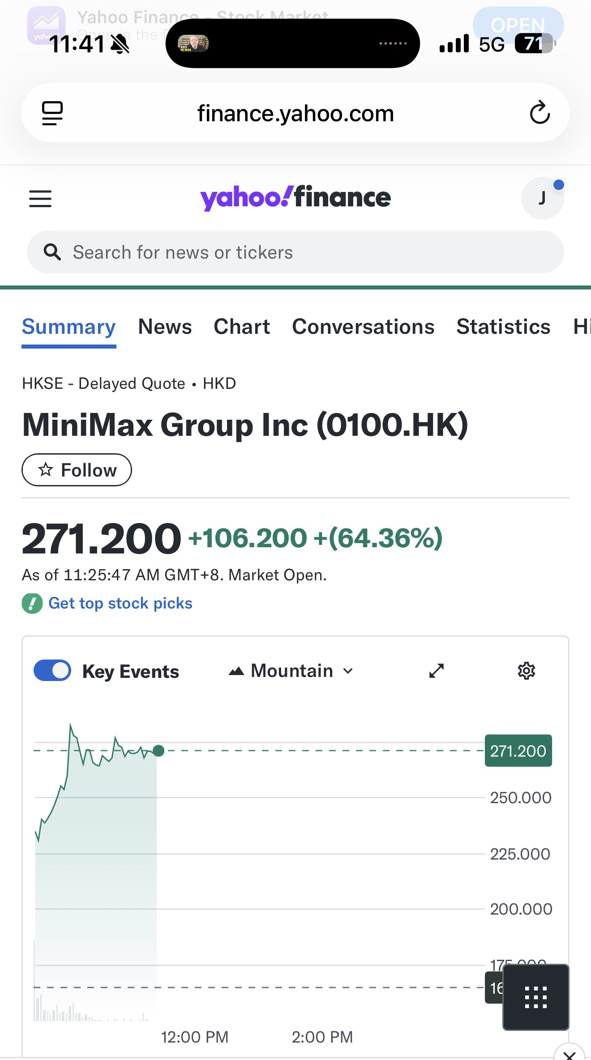
Task: Open the J profile avatar
Action: pos(542,198)
